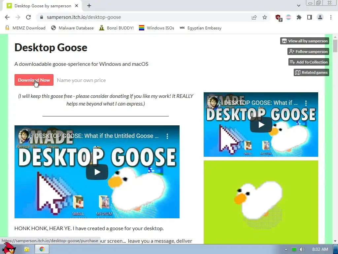Click the 8:32 AM taskbar clock
338x254 pixels.
[x=320, y=249]
